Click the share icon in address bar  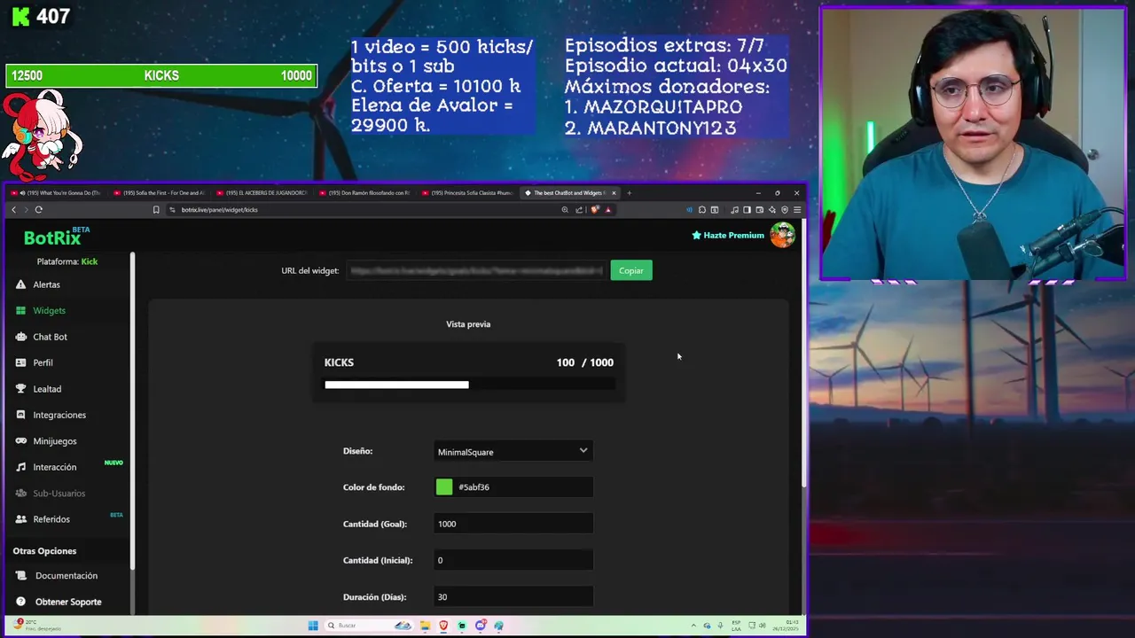pos(579,210)
